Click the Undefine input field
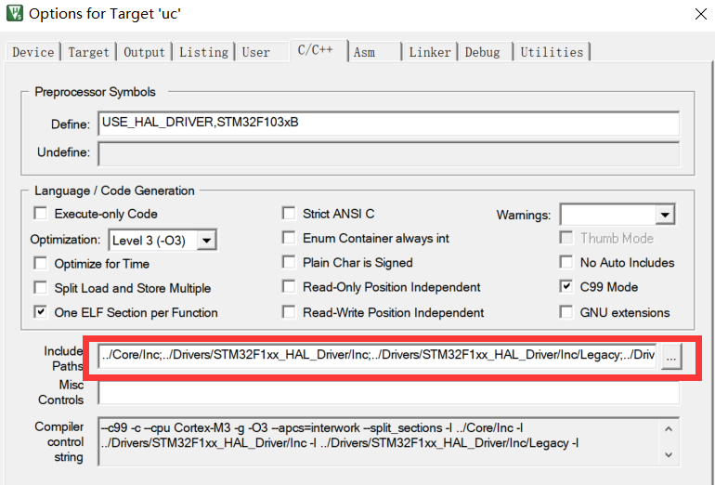 388,153
